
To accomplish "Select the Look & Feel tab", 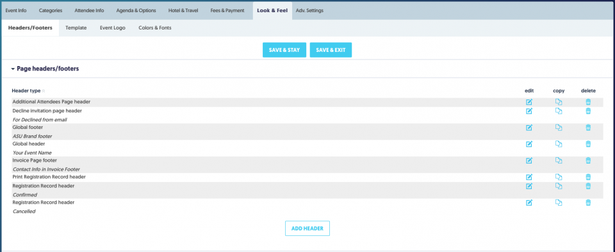I will point(272,11).
